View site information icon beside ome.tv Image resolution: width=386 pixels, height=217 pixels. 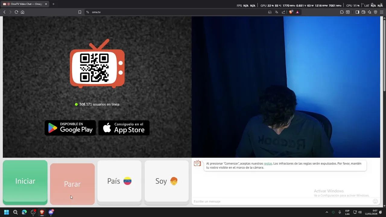pos(87,12)
